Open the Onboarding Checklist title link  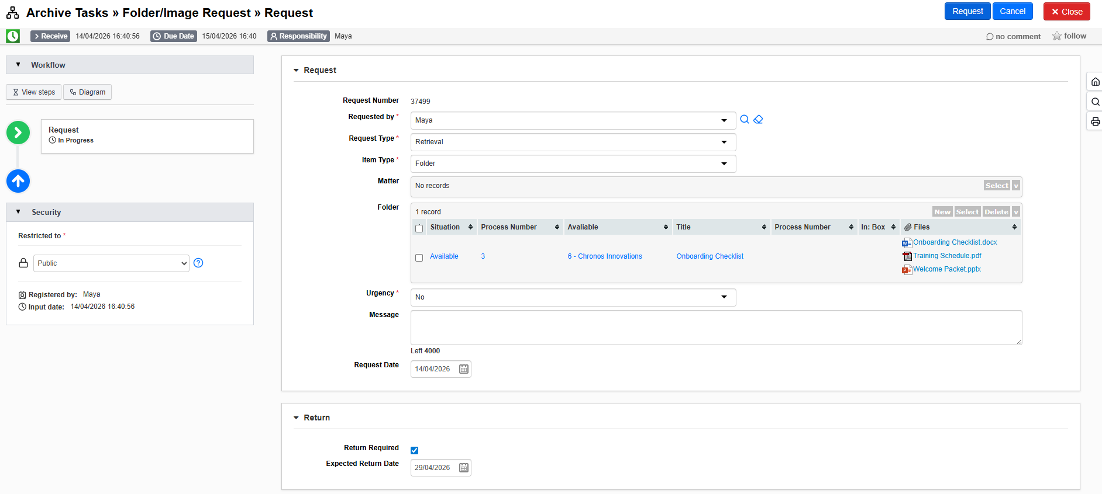pyautogui.click(x=710, y=256)
